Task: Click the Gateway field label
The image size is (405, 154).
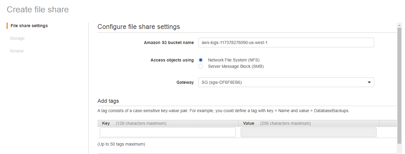Action: point(185,82)
